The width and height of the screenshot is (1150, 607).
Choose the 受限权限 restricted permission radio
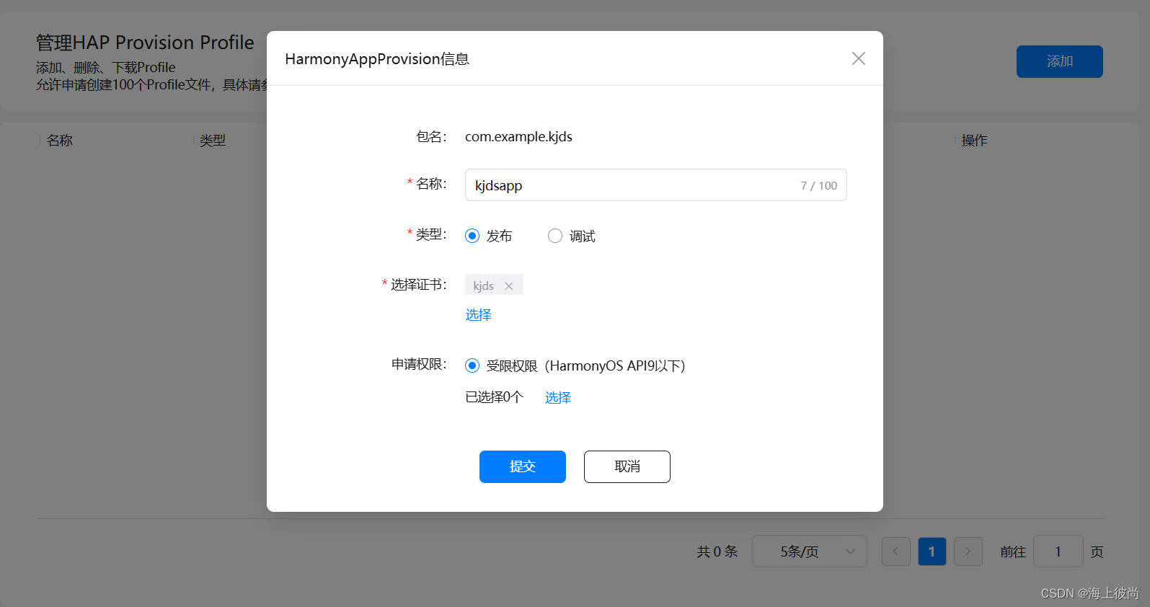click(472, 365)
